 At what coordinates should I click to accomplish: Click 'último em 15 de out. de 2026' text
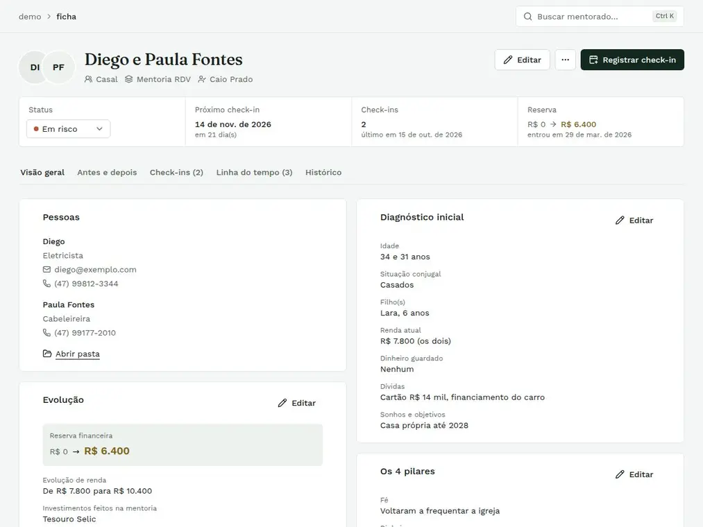(412, 135)
